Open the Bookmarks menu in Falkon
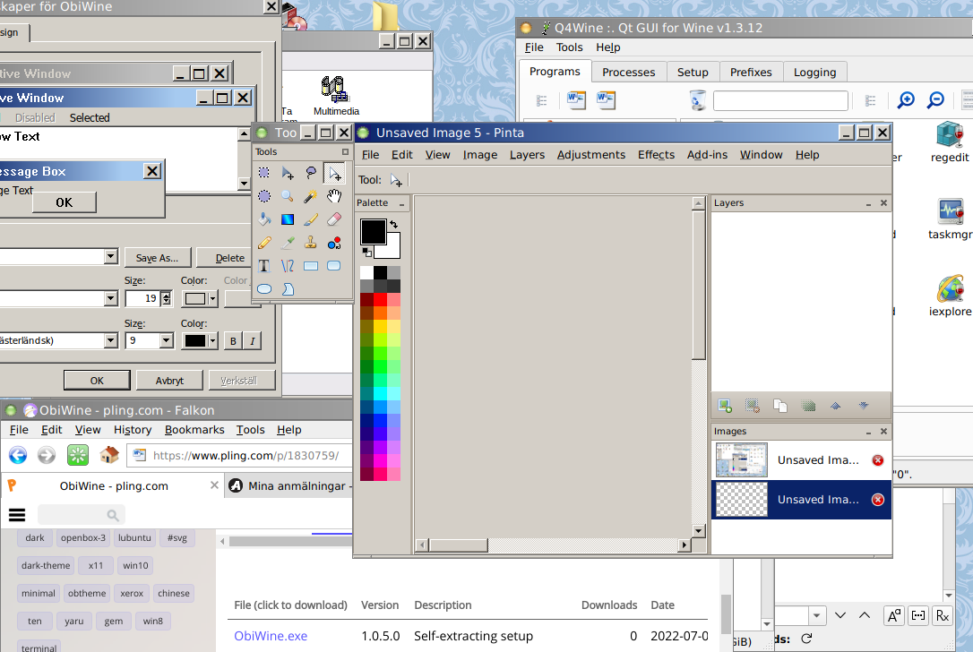 click(x=194, y=430)
